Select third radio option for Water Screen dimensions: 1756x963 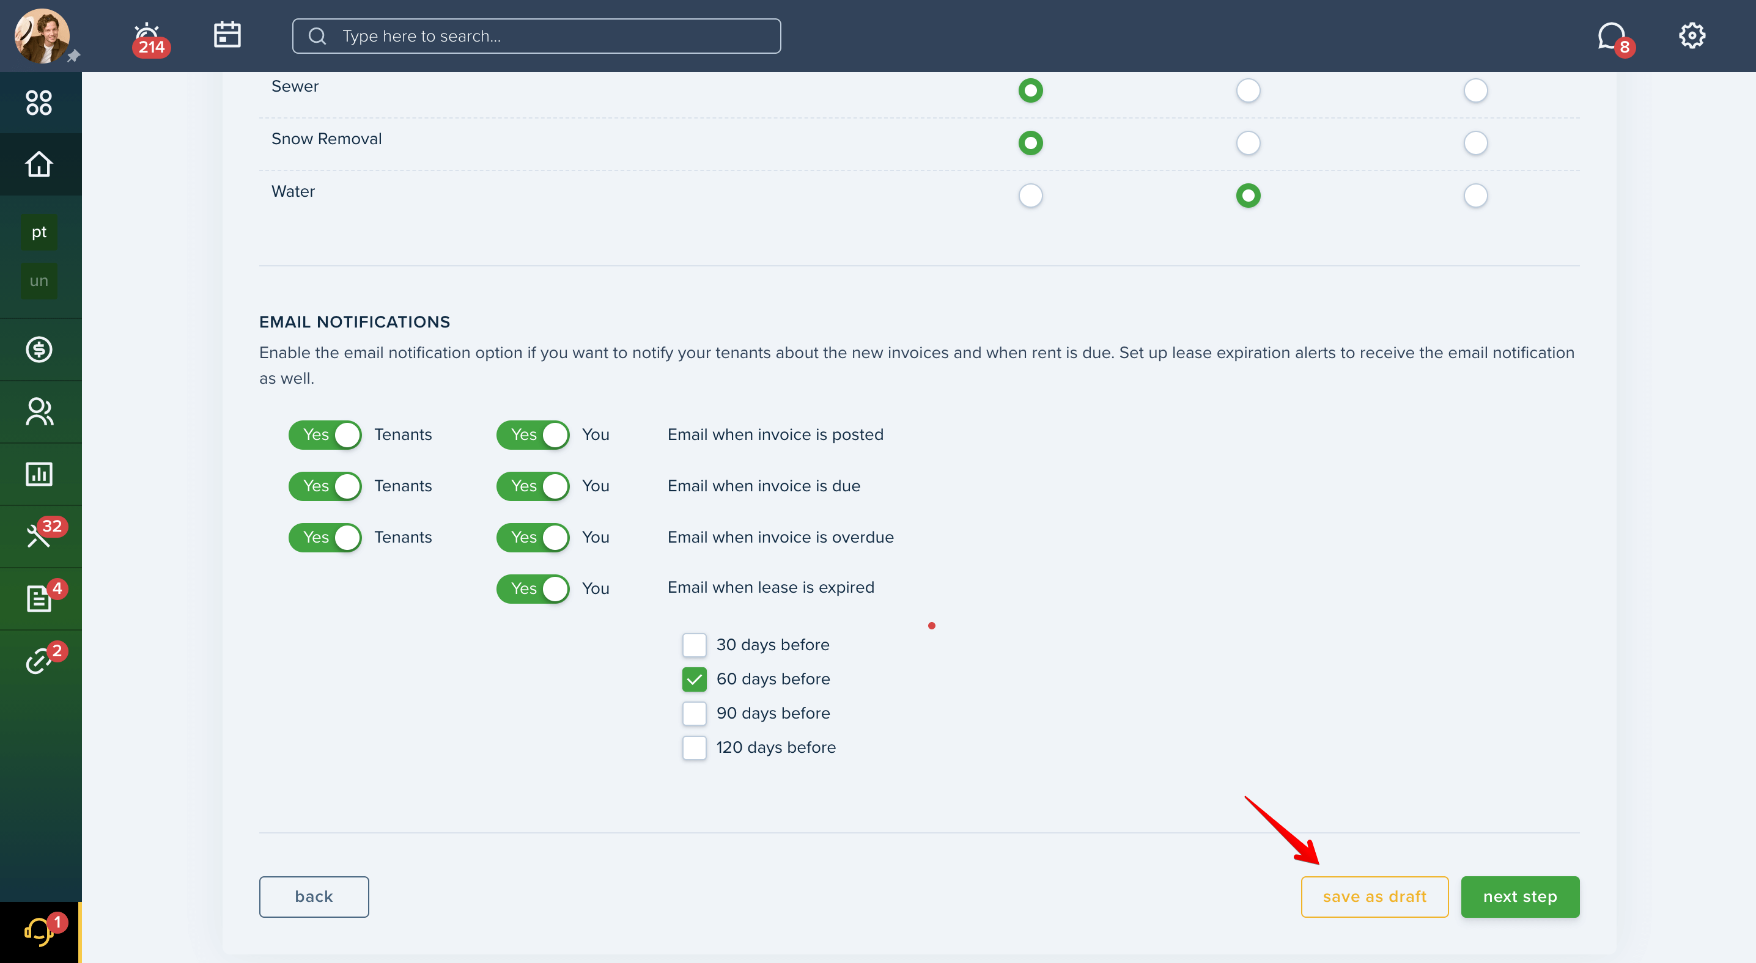[1475, 196]
